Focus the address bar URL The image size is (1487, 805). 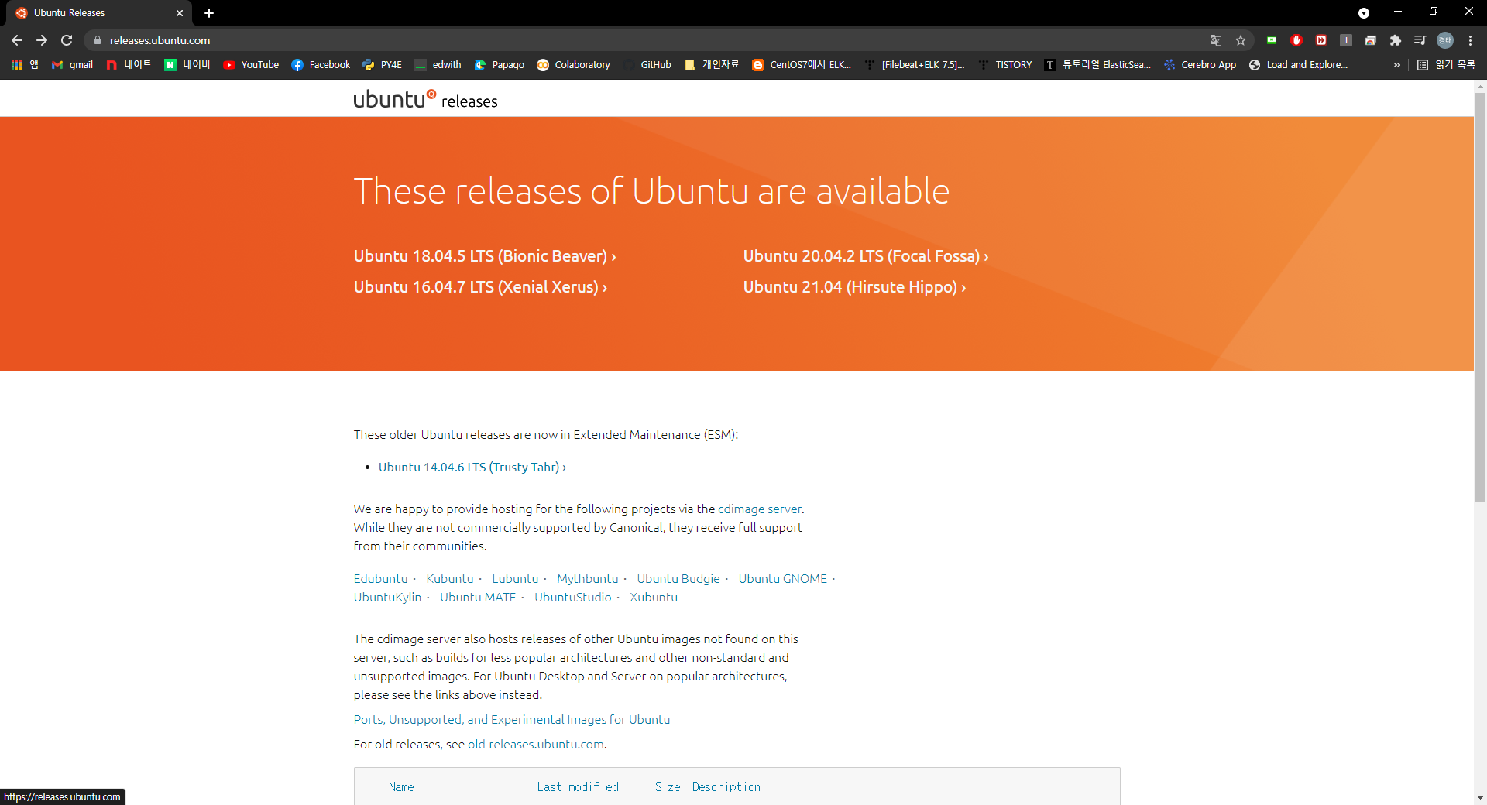(x=160, y=40)
